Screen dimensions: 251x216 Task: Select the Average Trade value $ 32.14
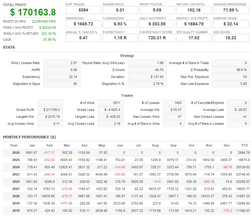(x=231, y=24)
